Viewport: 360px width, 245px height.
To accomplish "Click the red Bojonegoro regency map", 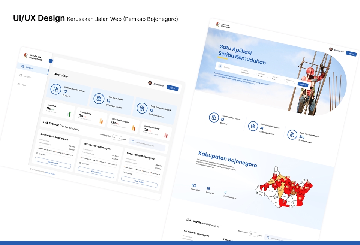I will (284, 187).
